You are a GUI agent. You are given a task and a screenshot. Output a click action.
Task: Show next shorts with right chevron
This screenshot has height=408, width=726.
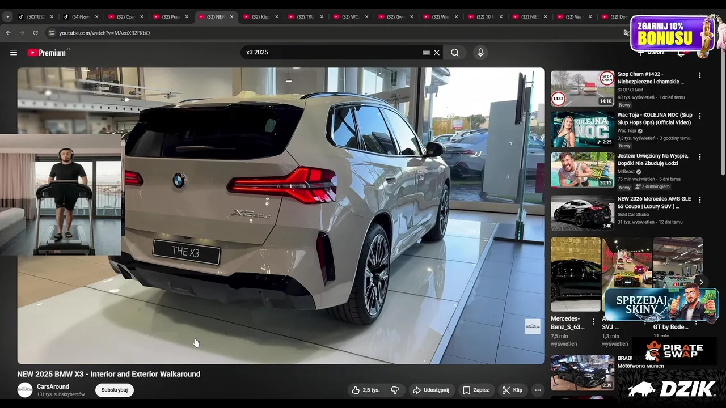(x=701, y=282)
